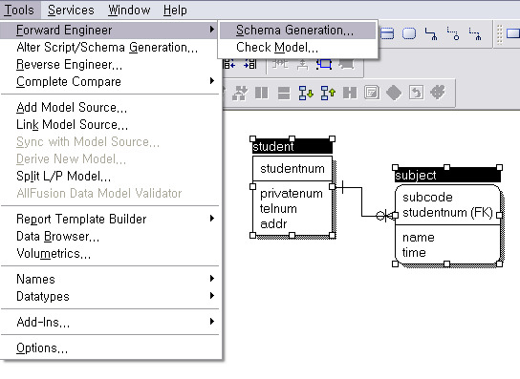Click the name attribute in subject

[418, 238]
